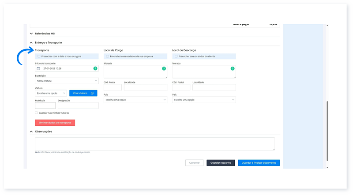
Task: Click green help icon in Local de Carga Morada
Action: point(164,68)
